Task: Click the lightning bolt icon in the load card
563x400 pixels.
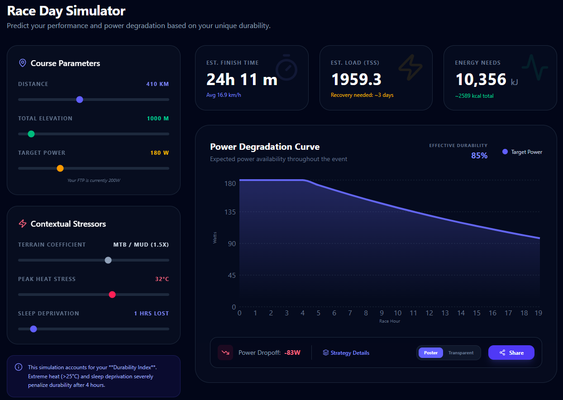Action: pyautogui.click(x=410, y=68)
